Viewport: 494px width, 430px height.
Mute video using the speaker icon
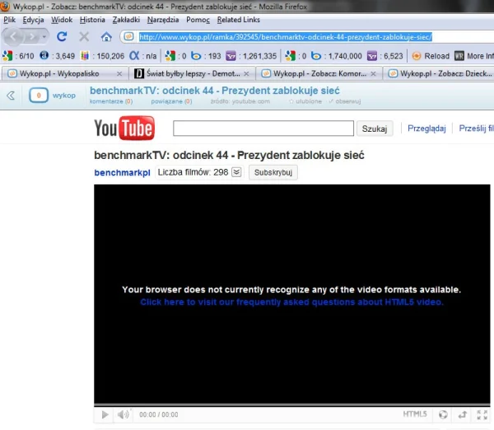pos(123,414)
